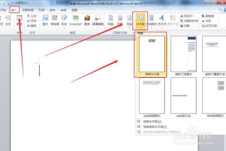This screenshot has width=226, height=151.
Task: Open the quick access toolbar customize arrow
Action: pyautogui.click(x=9, y=4)
